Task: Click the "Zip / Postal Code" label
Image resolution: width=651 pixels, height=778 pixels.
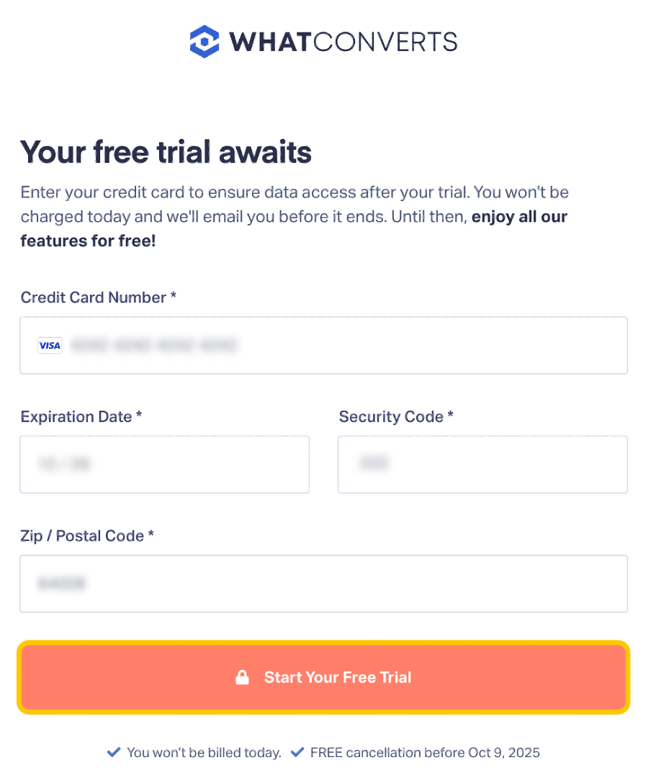Action: point(82,536)
